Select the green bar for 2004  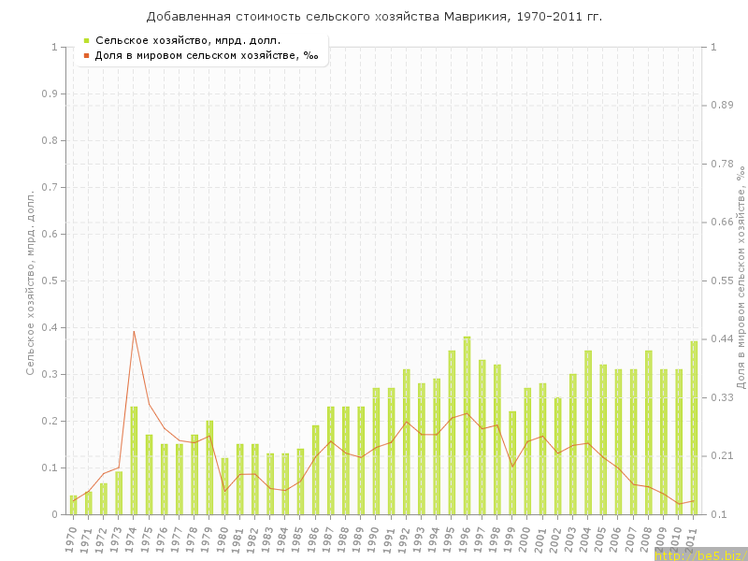(x=588, y=432)
